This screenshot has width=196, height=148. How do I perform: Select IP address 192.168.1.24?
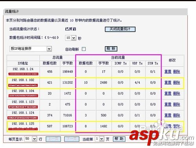point(23,69)
